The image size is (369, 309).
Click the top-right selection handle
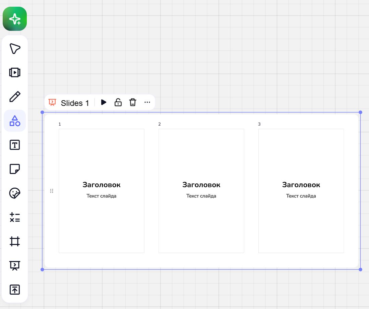coord(361,112)
